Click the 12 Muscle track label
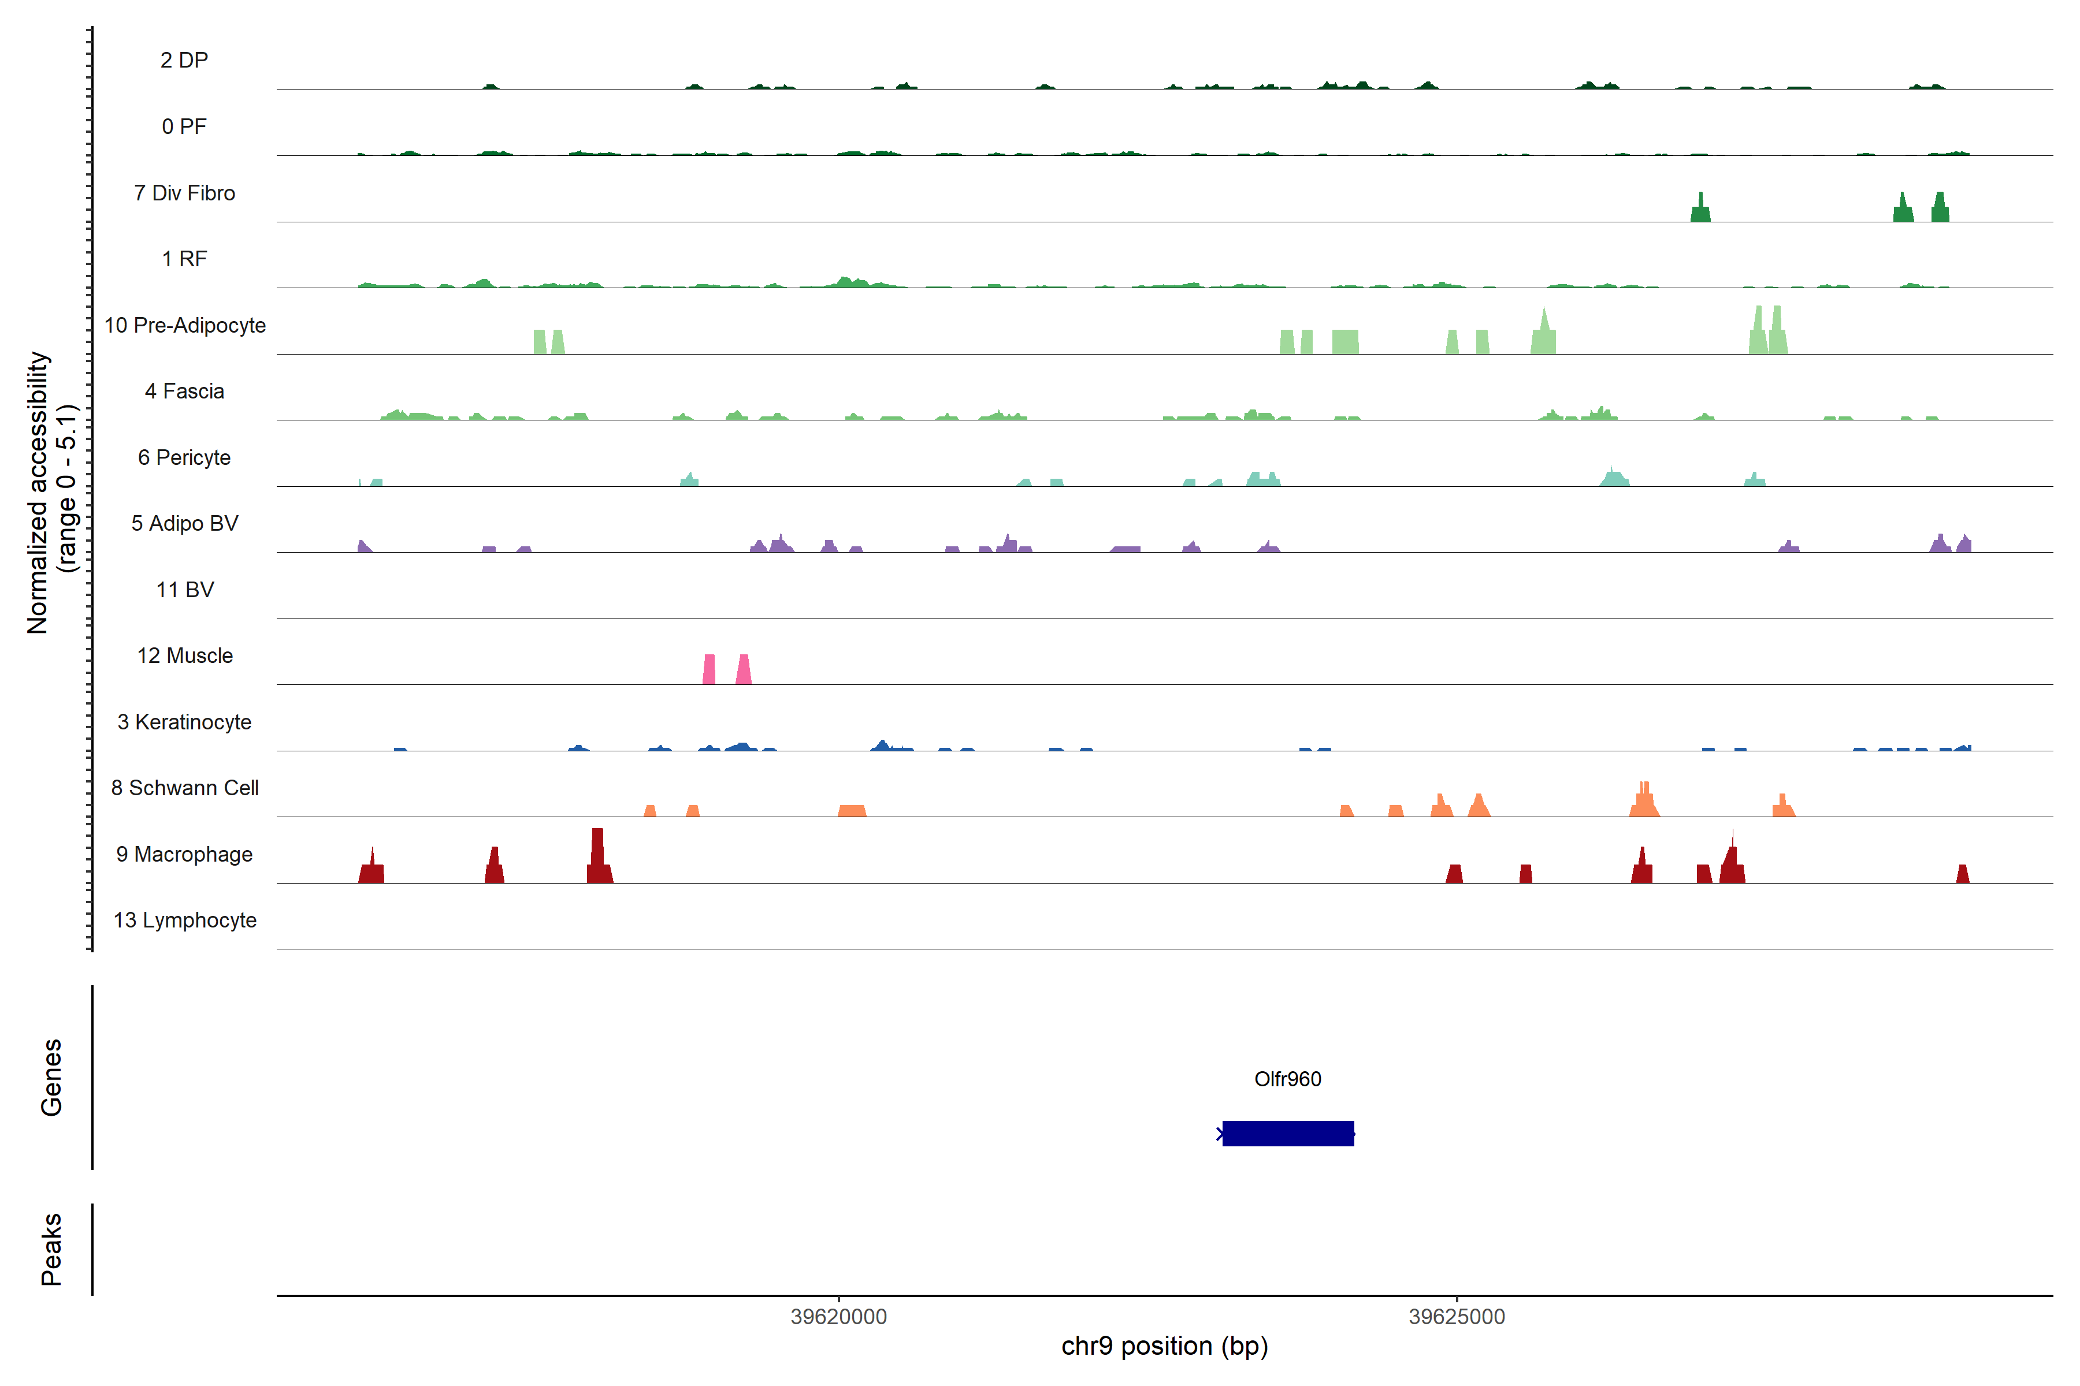 (185, 656)
